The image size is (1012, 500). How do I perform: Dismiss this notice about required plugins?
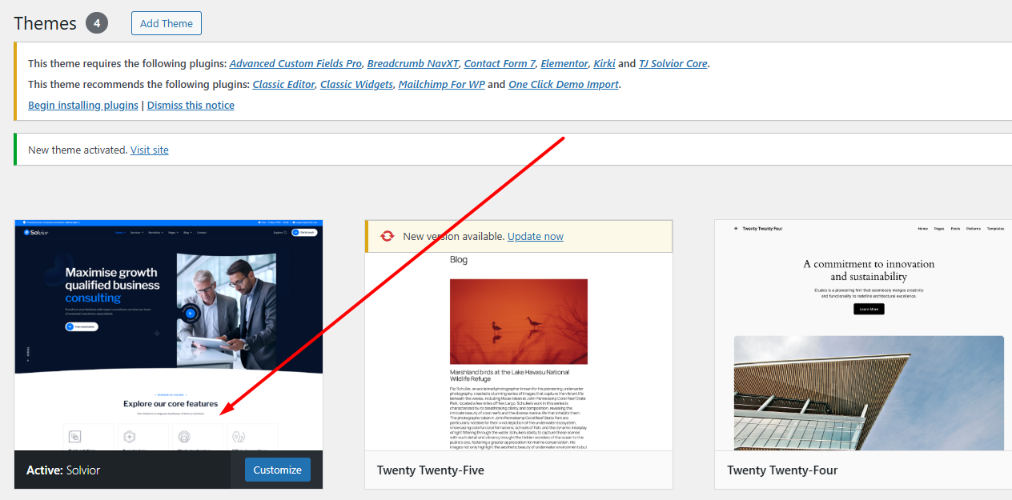191,105
